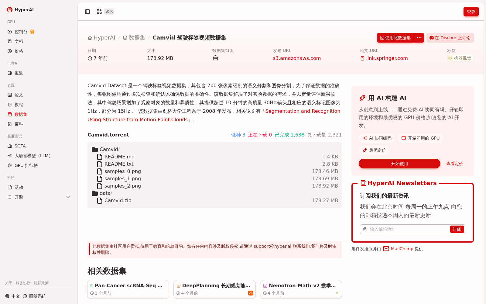Click 最优定价 chip
This screenshot has width=486, height=304.
tap(374, 150)
